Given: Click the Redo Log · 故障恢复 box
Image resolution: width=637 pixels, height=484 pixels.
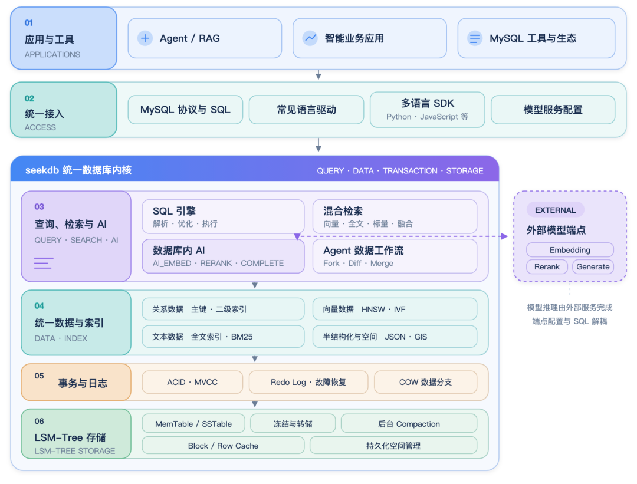Looking at the screenshot, I should 308,382.
